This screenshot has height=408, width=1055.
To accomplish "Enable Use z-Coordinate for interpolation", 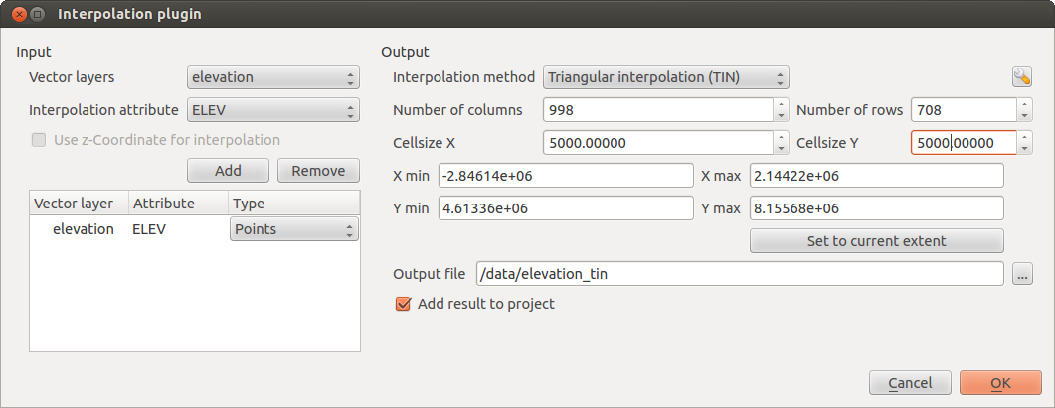I will click(x=40, y=140).
